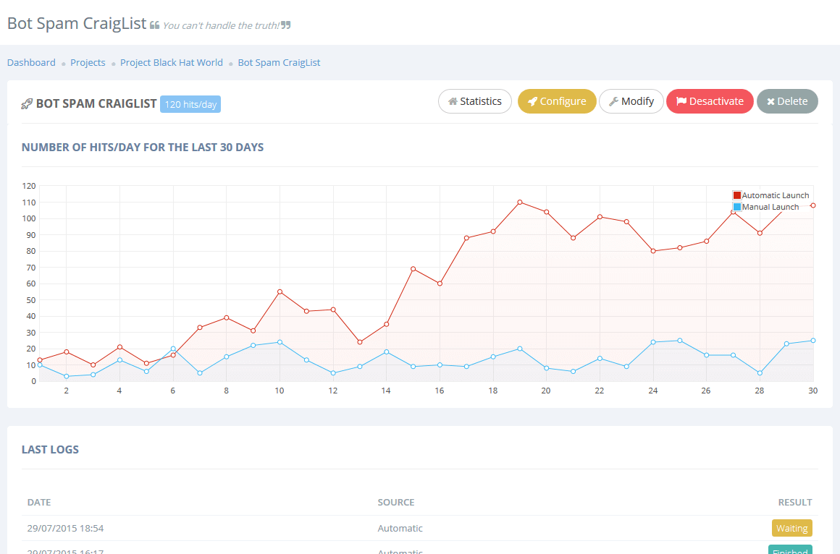Open the Modify button
Screen dimensions: 840x554
[631, 101]
